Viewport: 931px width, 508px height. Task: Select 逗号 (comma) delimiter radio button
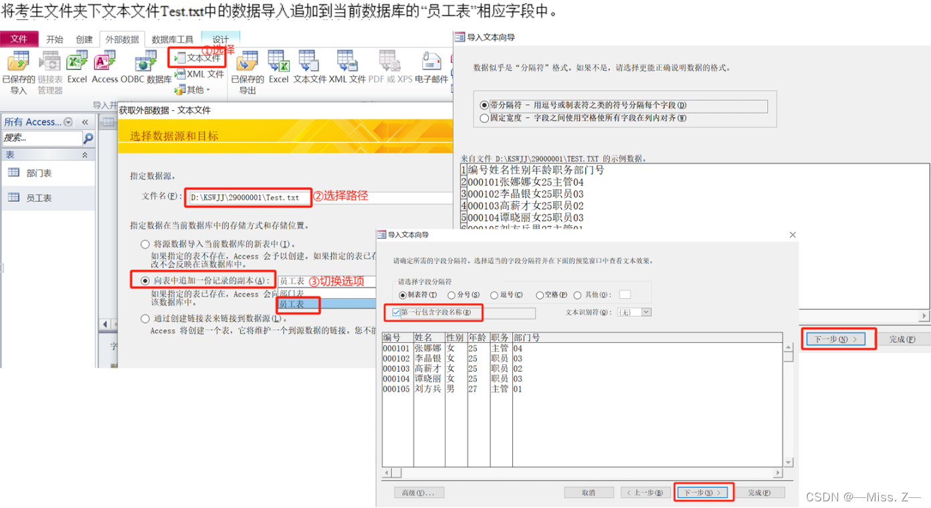pos(494,295)
